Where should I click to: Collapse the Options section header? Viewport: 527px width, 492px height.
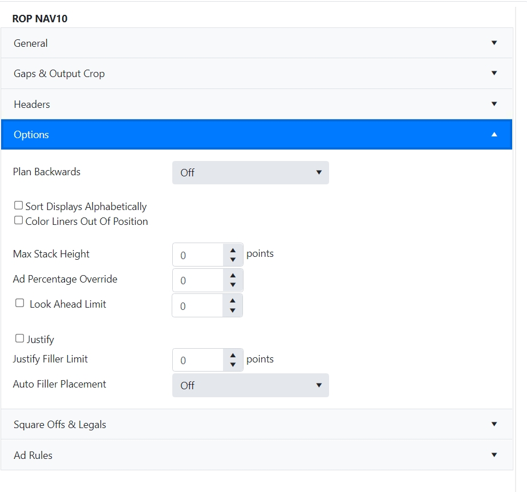click(257, 135)
